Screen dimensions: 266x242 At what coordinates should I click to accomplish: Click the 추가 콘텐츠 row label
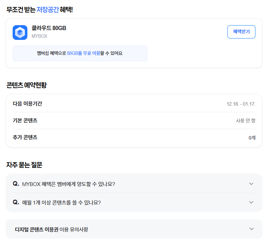[x=25, y=137]
